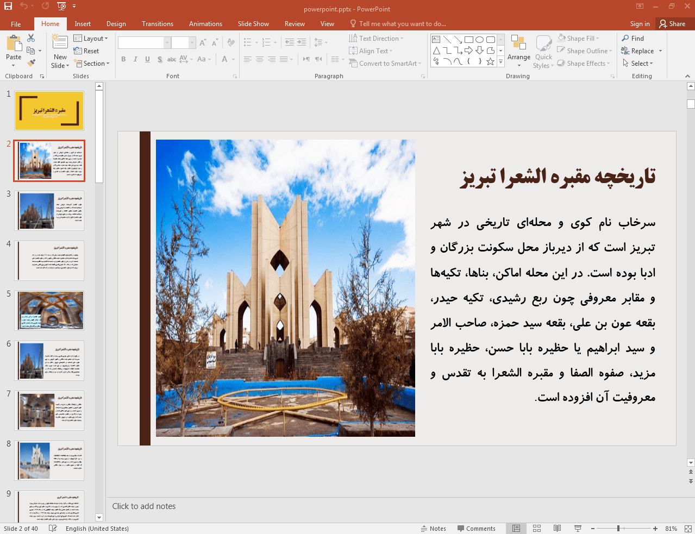The height and width of the screenshot is (534, 695).
Task: Select slide 5 thumbnail
Action: (x=49, y=311)
